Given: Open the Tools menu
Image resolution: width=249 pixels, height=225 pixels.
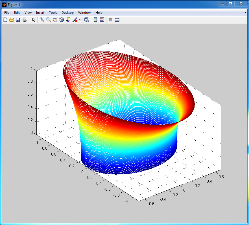Looking at the screenshot, I should (x=53, y=13).
